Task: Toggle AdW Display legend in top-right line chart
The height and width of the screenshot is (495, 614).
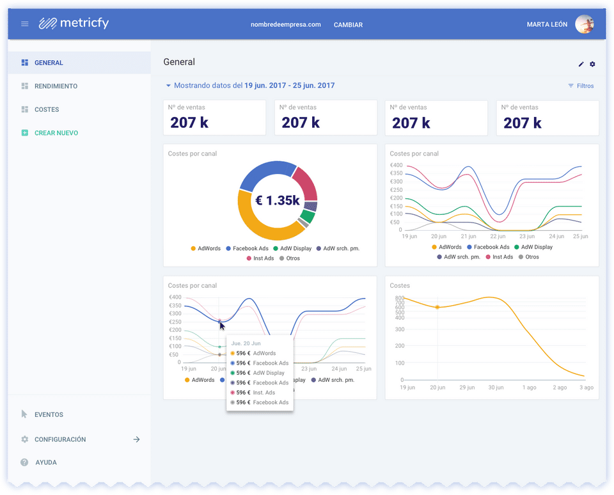Action: [x=533, y=247]
